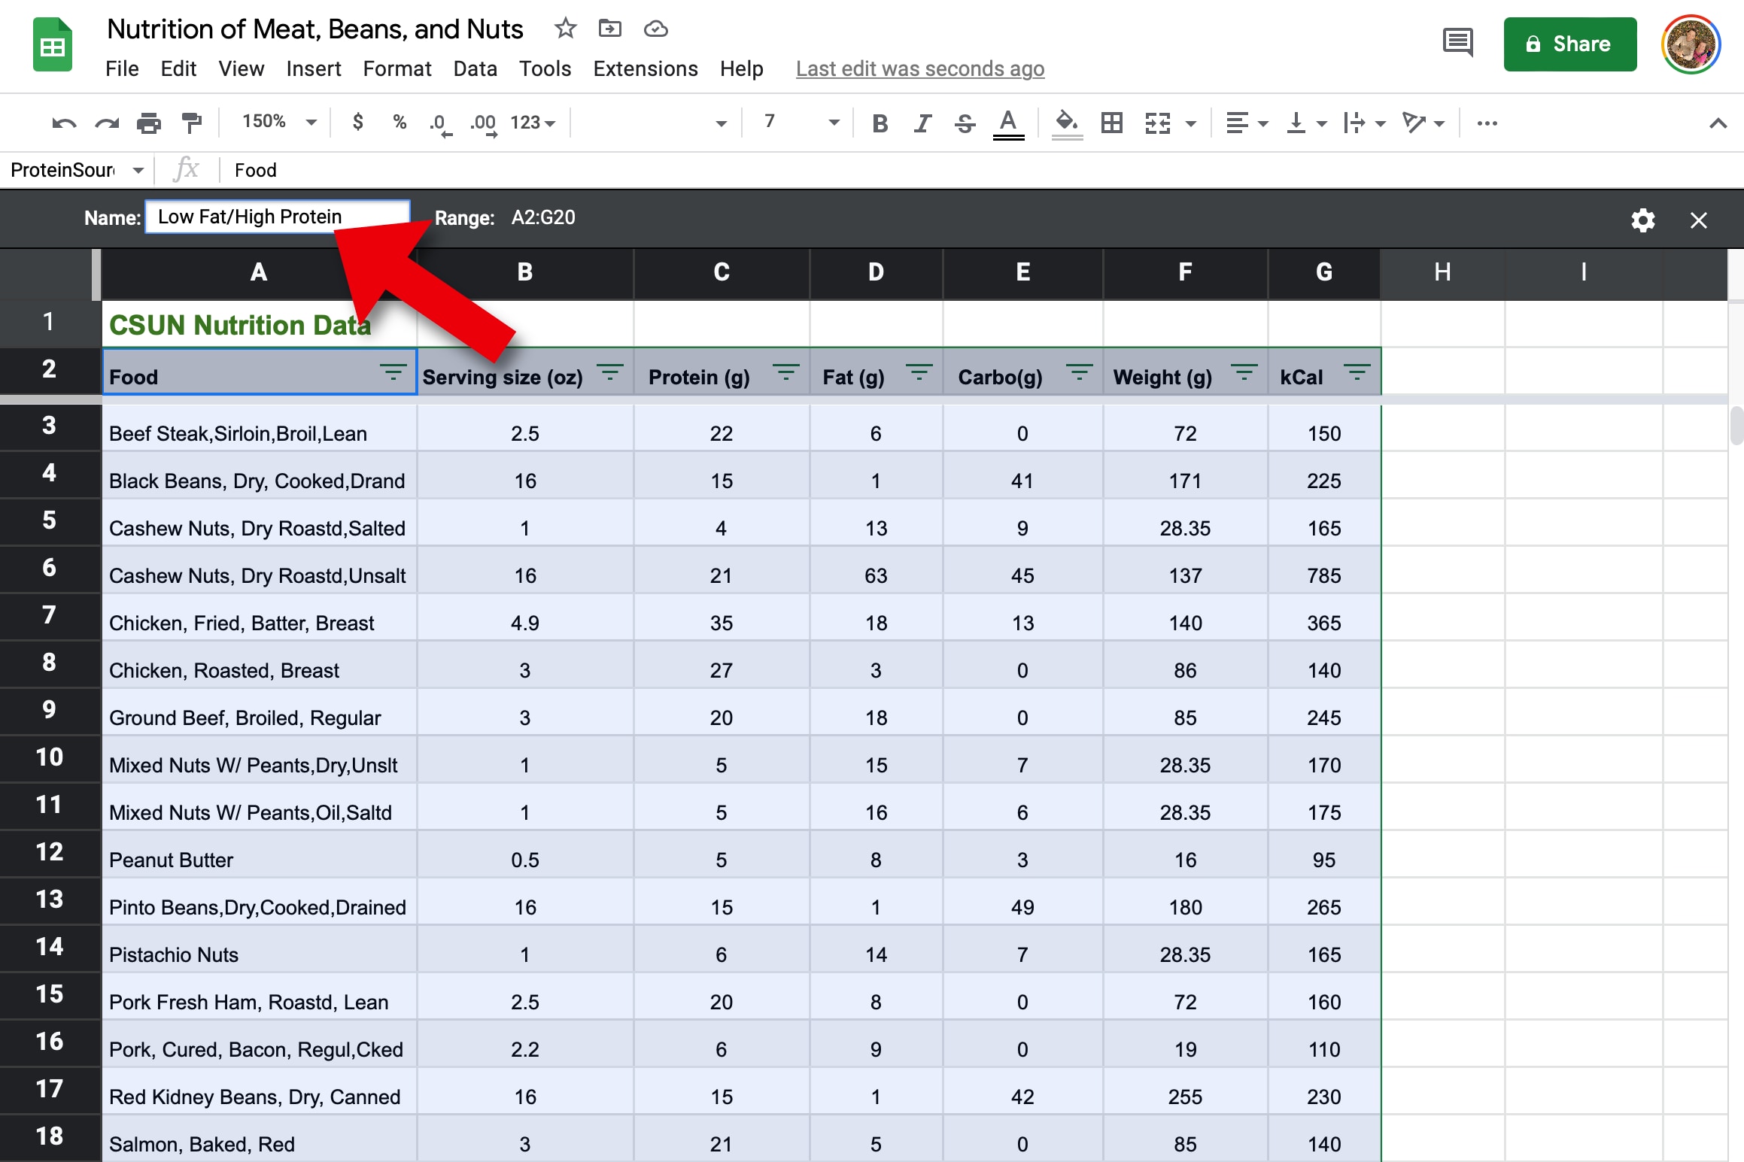Open the more formats 123 dropdown
This screenshot has width=1744, height=1162.
click(x=533, y=123)
